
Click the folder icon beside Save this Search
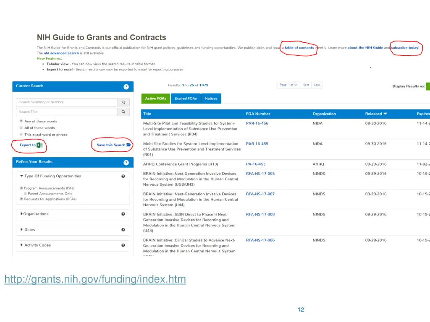[x=128, y=145]
